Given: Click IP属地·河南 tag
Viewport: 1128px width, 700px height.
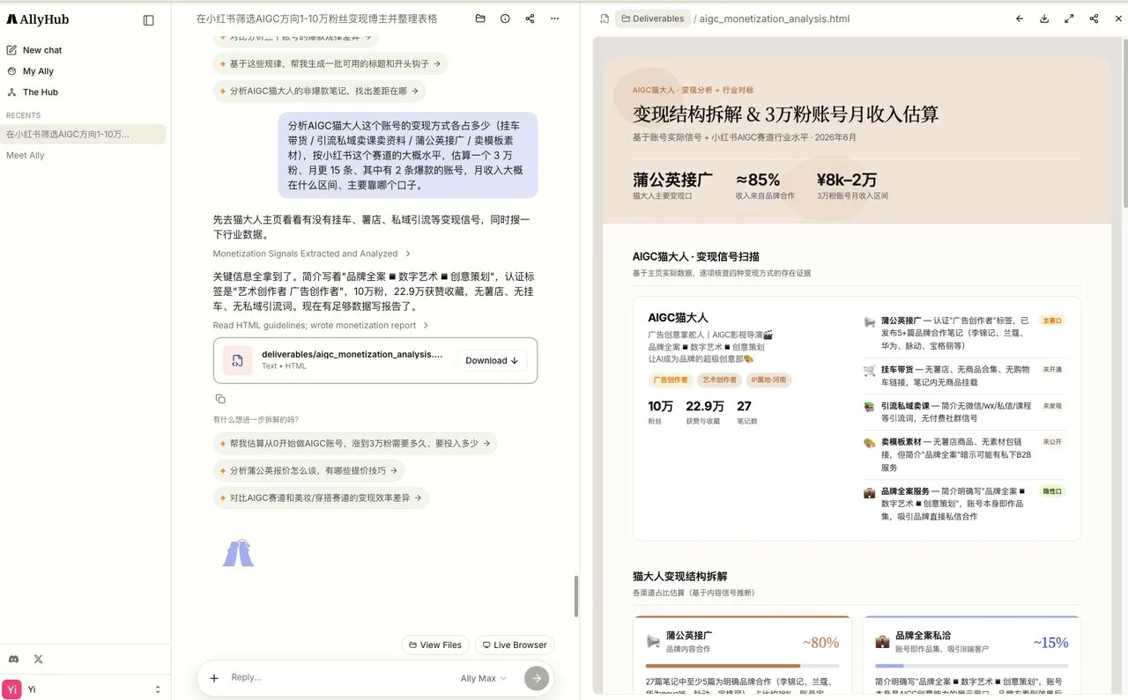Looking at the screenshot, I should pyautogui.click(x=769, y=380).
